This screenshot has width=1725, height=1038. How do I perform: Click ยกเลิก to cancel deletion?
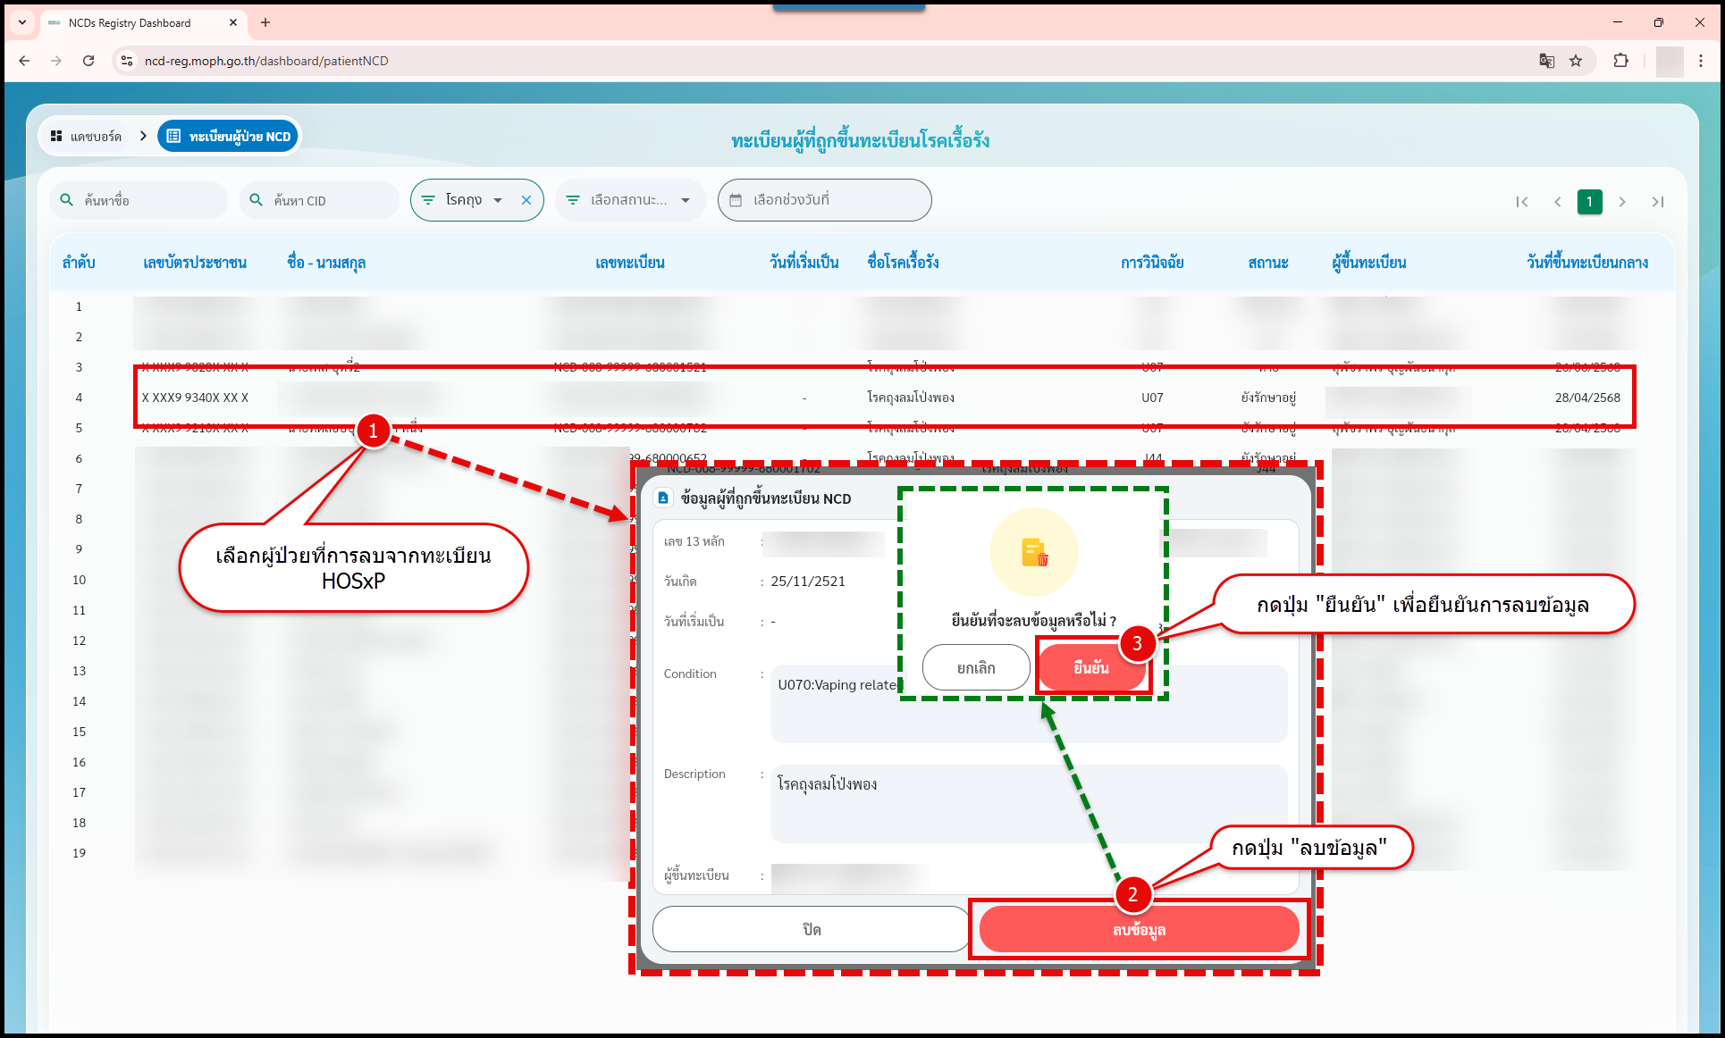[975, 667]
